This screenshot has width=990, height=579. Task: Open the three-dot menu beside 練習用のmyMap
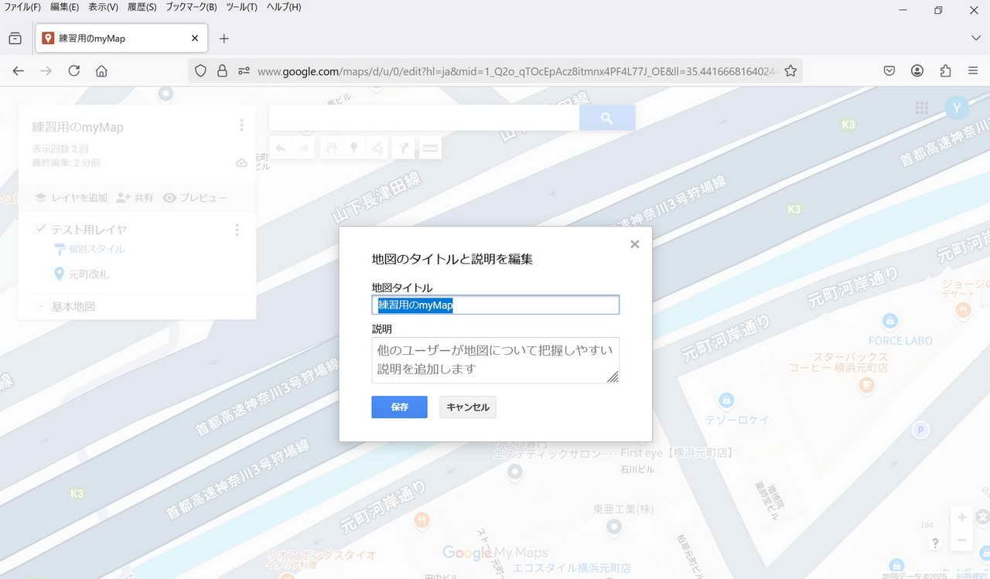tap(241, 125)
